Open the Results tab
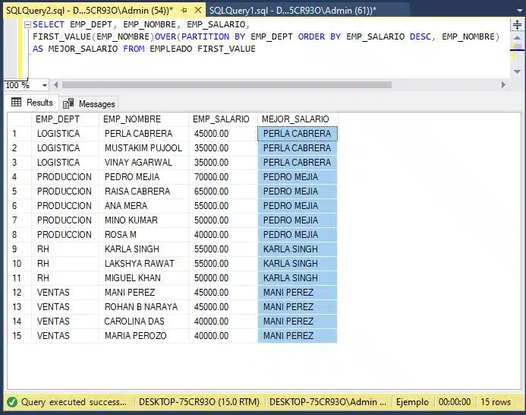526x415 pixels. pyautogui.click(x=32, y=103)
